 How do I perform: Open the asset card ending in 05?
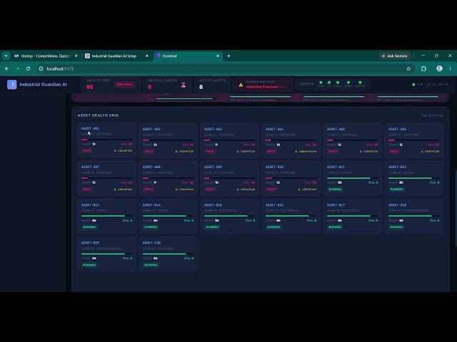pyautogui.click(x=352, y=140)
